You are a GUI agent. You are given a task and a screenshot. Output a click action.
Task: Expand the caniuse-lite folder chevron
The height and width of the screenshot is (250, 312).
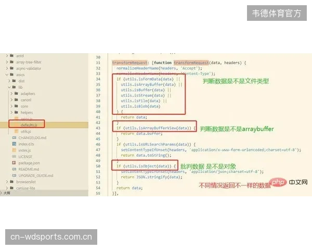(x=7, y=188)
